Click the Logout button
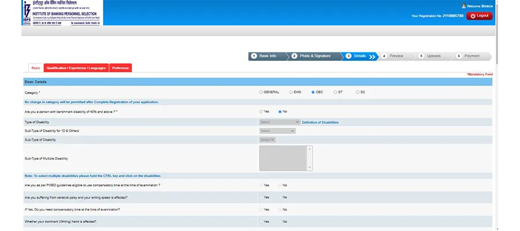 pyautogui.click(x=479, y=16)
